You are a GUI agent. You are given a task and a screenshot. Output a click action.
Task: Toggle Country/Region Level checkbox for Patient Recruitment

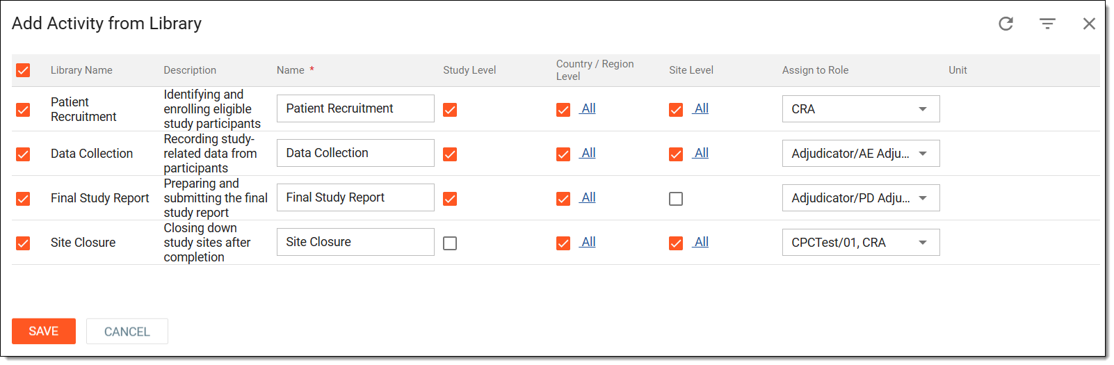coord(563,110)
